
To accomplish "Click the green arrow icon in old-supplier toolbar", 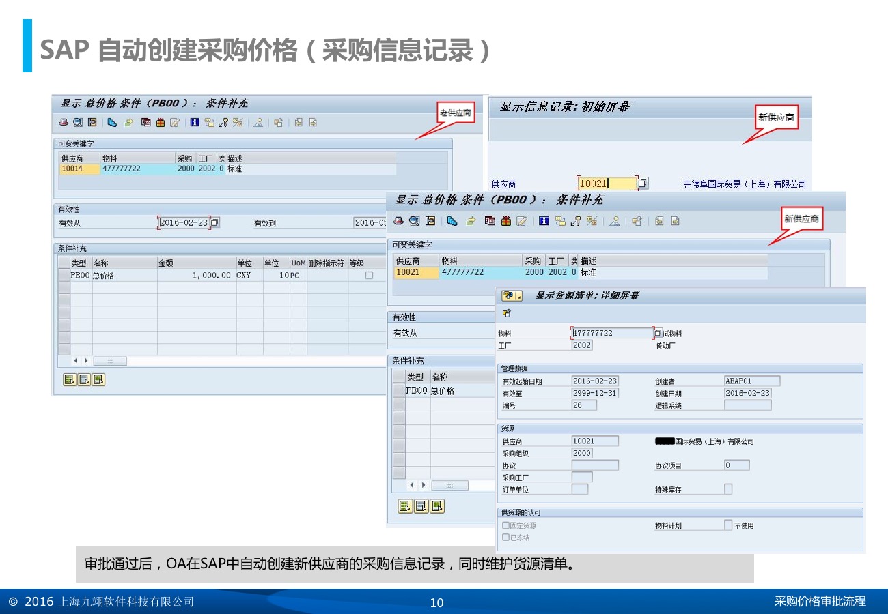I will pyautogui.click(x=128, y=123).
